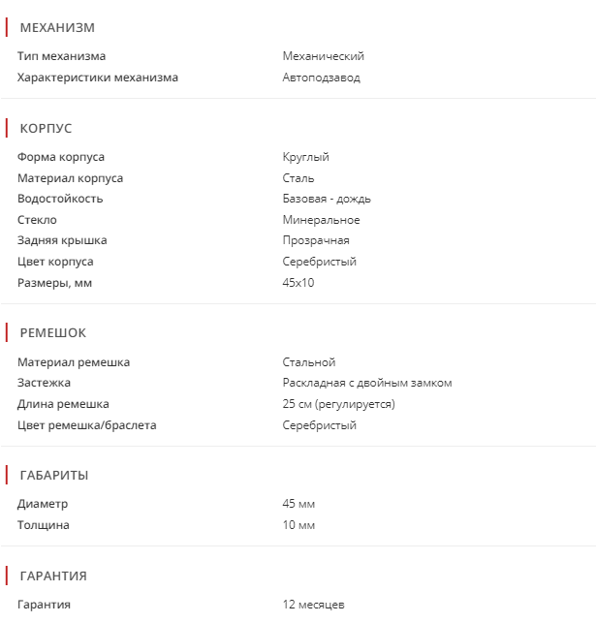Select the РЕМЕШОК section heading
This screenshot has width=596, height=623.
[x=52, y=332]
